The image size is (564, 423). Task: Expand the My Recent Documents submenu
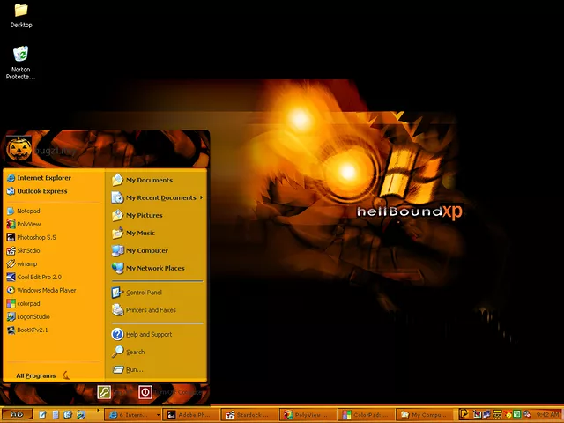point(159,197)
